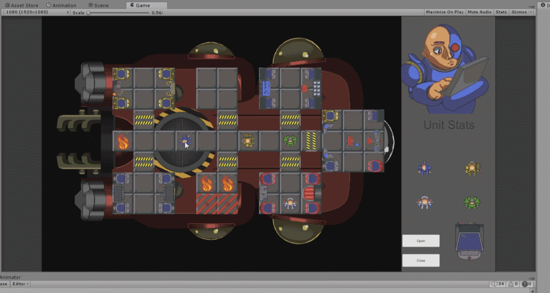
Task: Open the Asset Store tab
Action: [x=23, y=5]
